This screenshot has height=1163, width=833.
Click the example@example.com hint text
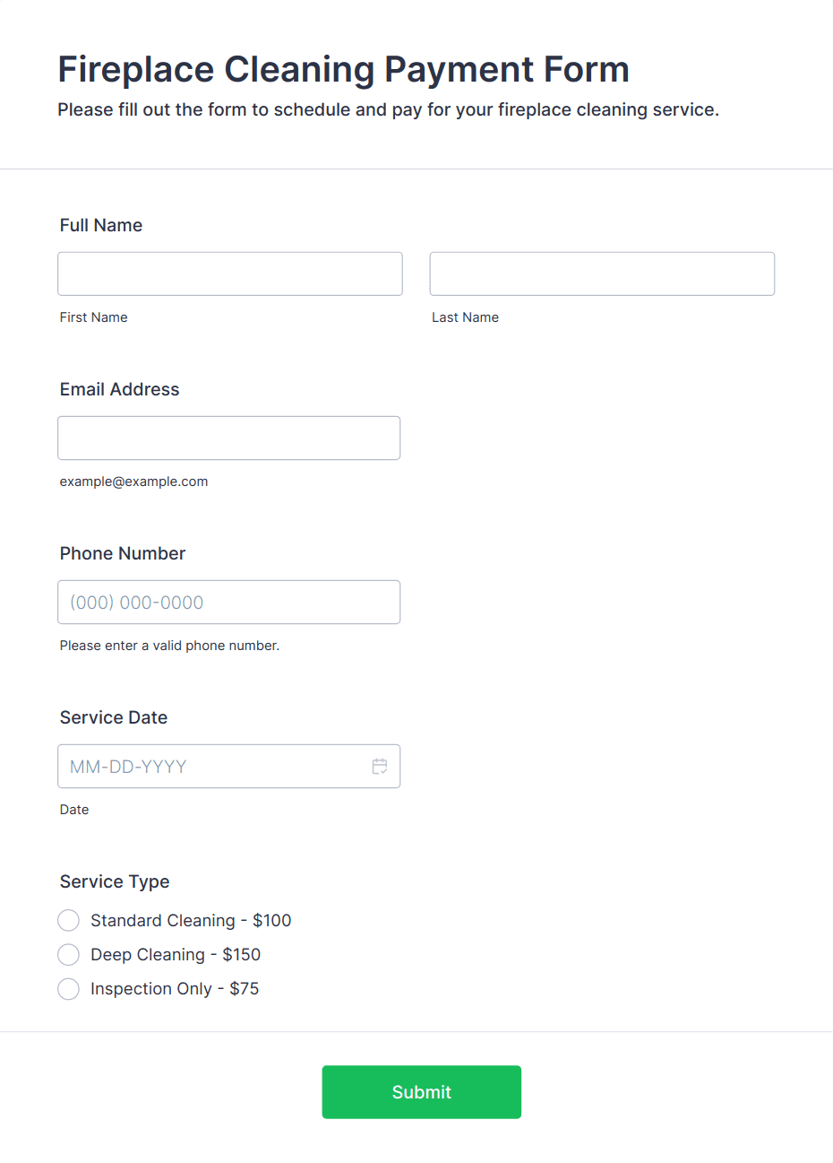tap(134, 482)
